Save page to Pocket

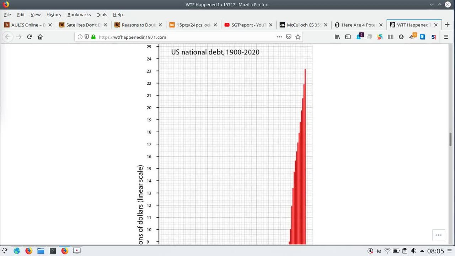pos(289,37)
